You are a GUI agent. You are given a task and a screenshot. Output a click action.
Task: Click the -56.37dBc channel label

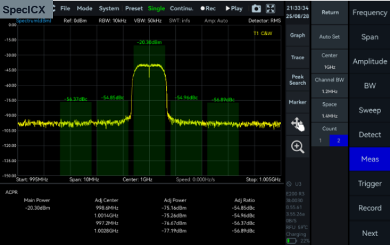(76, 99)
